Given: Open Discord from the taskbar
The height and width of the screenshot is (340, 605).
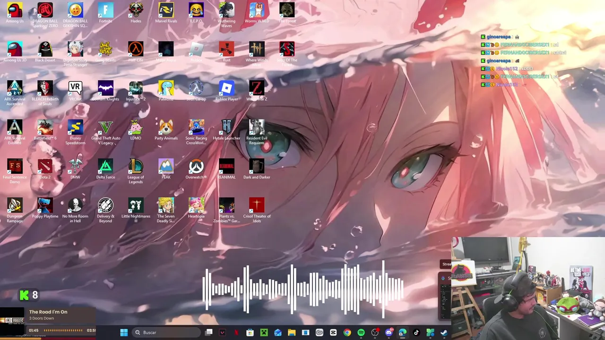Looking at the screenshot, I should 389,332.
